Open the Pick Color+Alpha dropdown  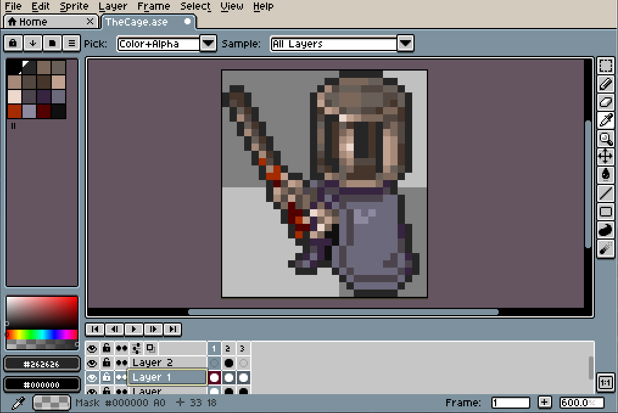208,43
